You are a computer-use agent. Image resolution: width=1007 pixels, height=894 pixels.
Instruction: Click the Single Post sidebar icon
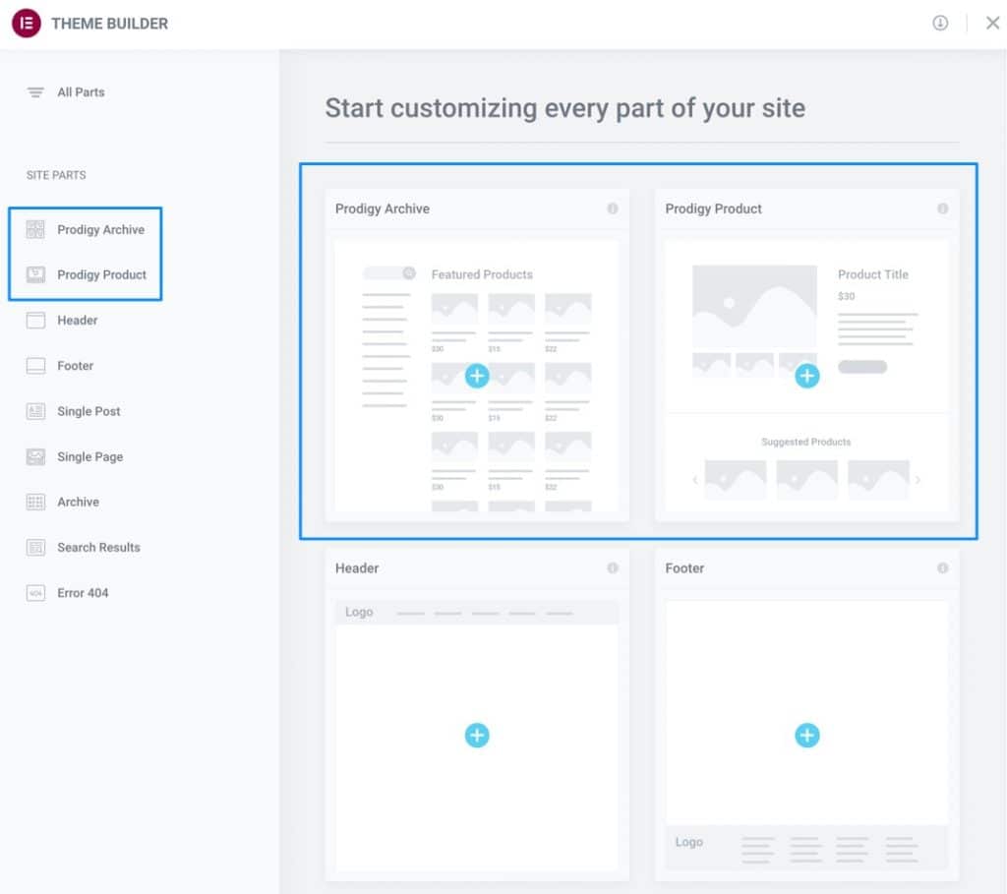pyautogui.click(x=35, y=411)
